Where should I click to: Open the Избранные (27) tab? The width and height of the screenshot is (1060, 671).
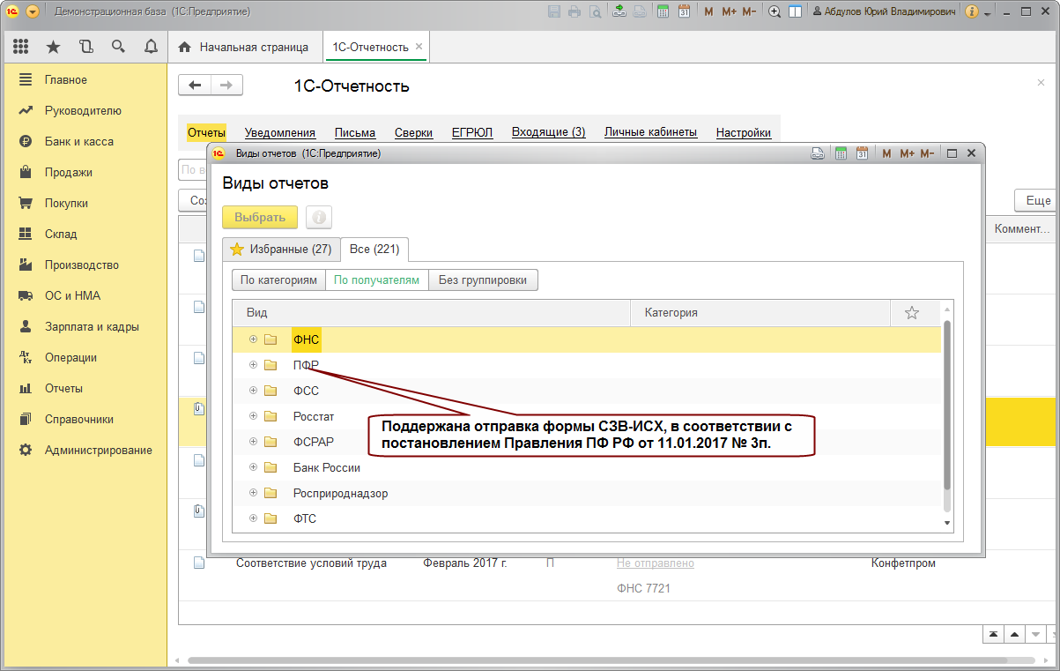280,250
